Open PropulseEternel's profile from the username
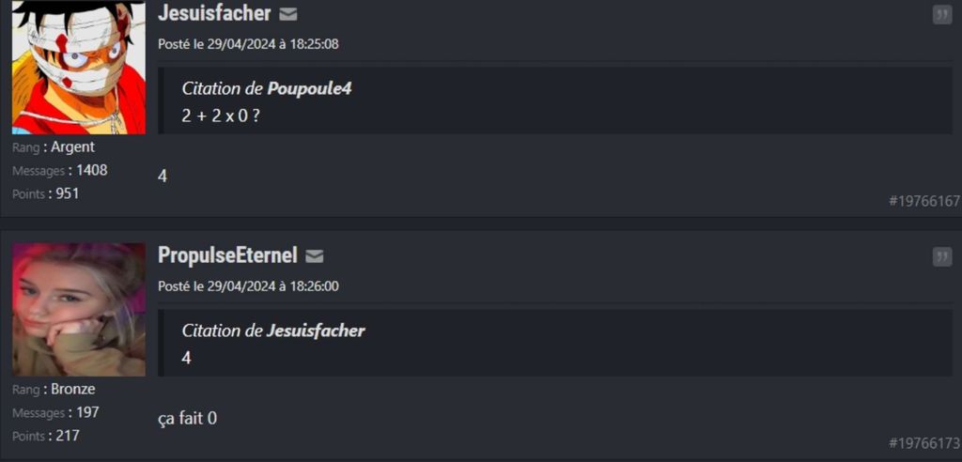Screen dimensions: 962x462 [x=227, y=255]
